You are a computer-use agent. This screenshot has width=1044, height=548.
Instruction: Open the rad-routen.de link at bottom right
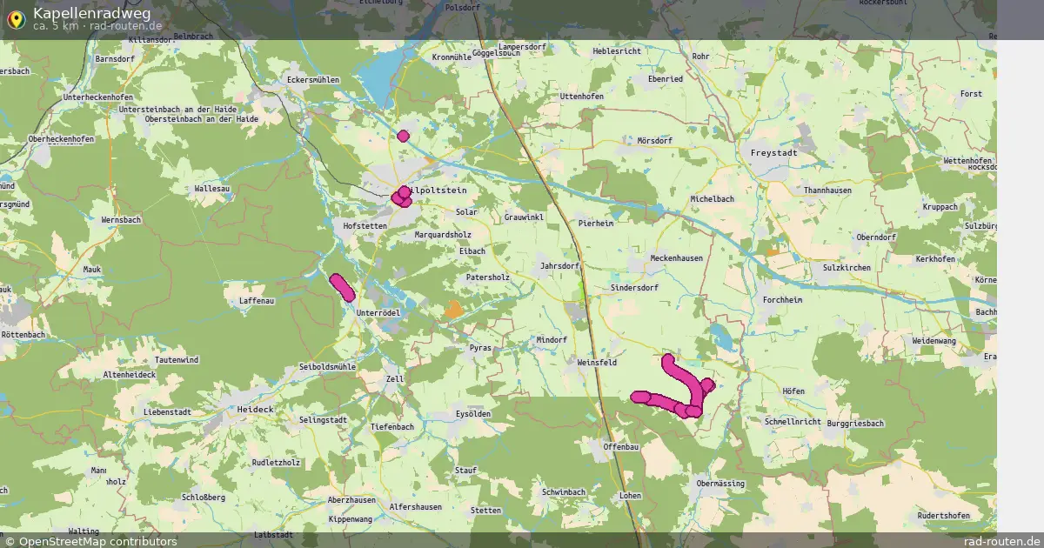pyautogui.click(x=1003, y=541)
